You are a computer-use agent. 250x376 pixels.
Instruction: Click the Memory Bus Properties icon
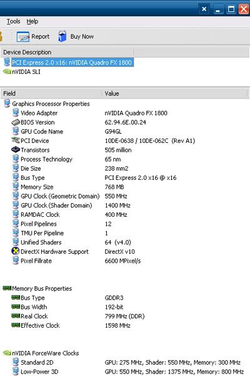pyautogui.click(x=7, y=288)
